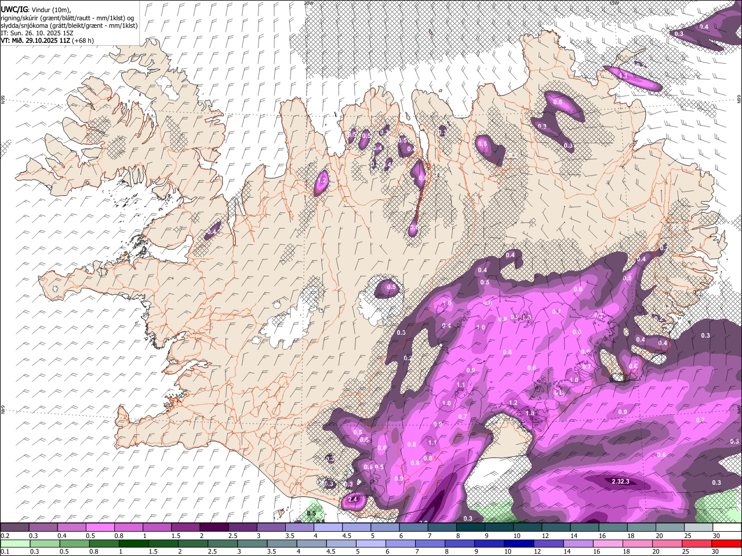The height and width of the screenshot is (556, 742).
Task: Select the dark teal legend swatch labelled 8
Action: point(471,528)
